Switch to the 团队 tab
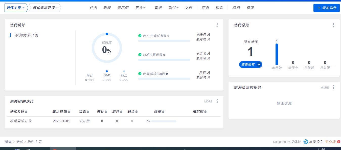341x150 pixels. pyautogui.click(x=206, y=8)
